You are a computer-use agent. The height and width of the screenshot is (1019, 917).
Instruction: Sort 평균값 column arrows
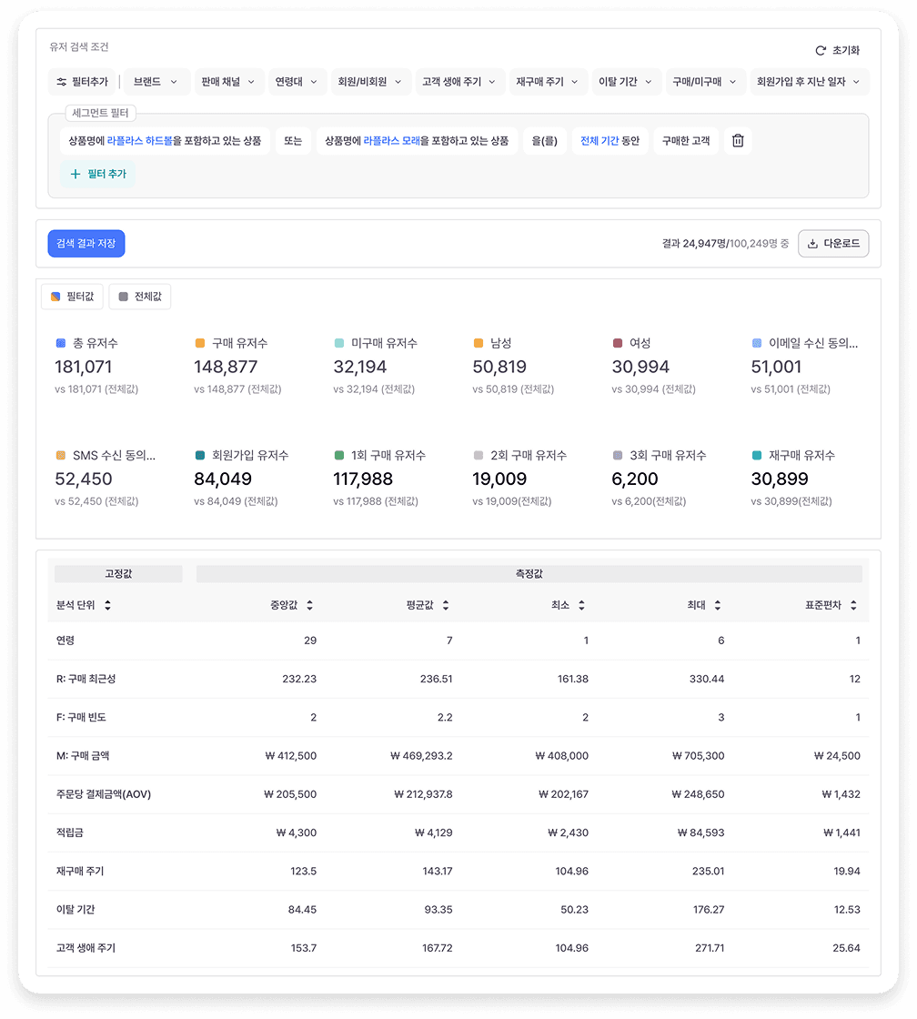(446, 605)
